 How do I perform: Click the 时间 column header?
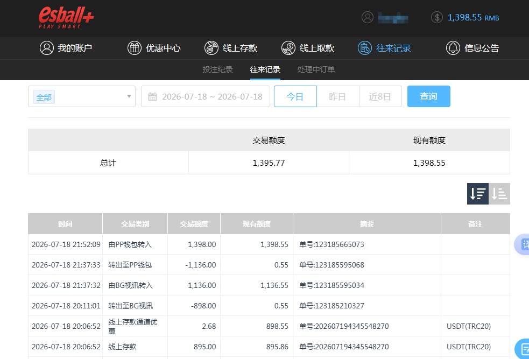click(65, 224)
